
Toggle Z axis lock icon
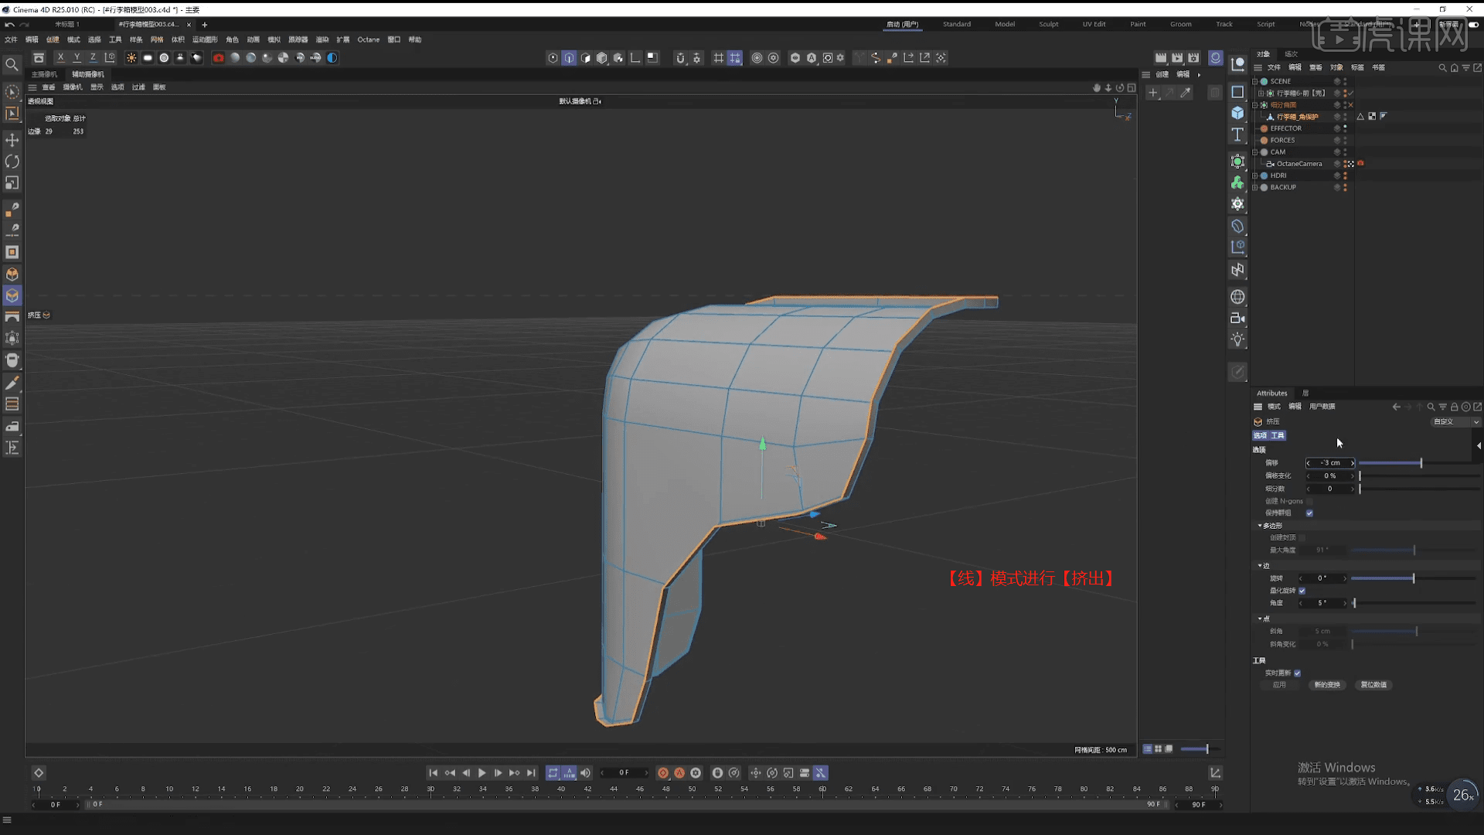(93, 58)
